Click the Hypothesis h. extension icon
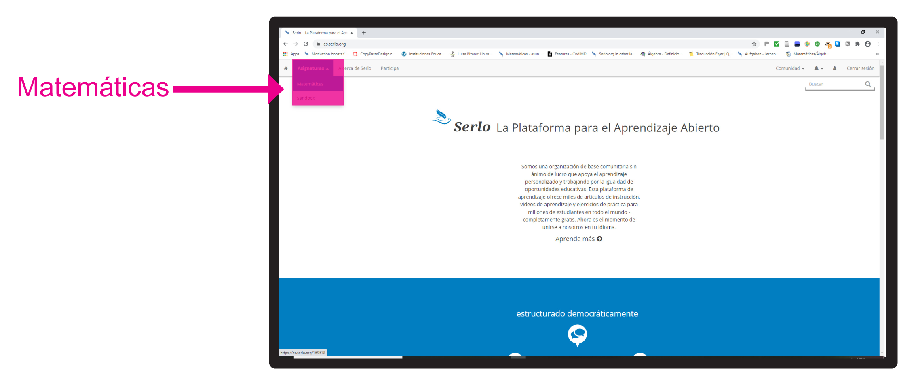The height and width of the screenshot is (381, 918). [x=848, y=44]
